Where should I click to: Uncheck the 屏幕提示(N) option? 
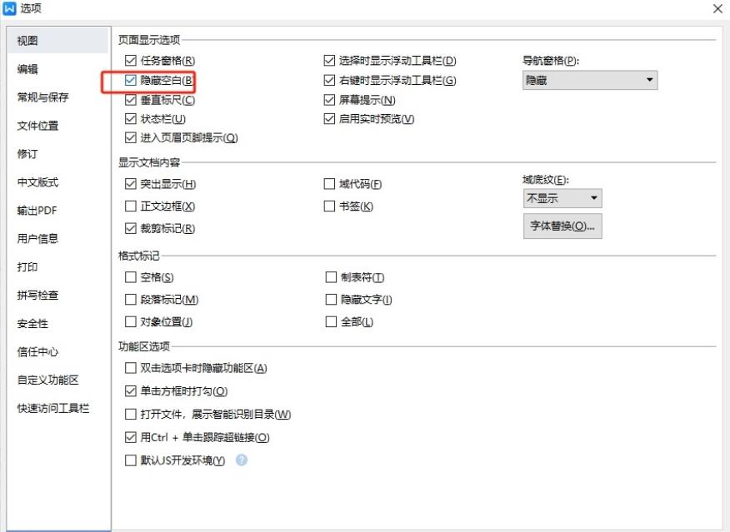329,100
